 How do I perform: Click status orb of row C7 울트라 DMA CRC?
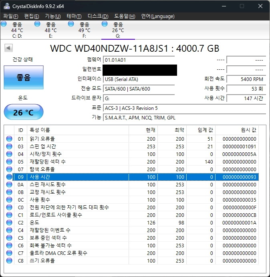click(x=9, y=253)
